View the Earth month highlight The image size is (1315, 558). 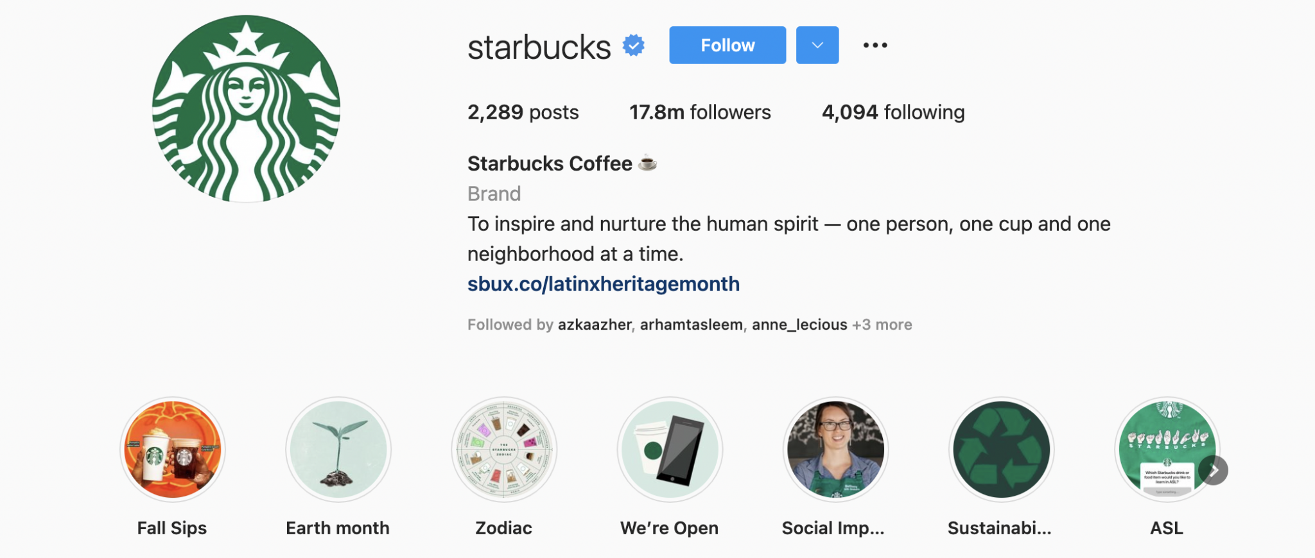(x=337, y=450)
